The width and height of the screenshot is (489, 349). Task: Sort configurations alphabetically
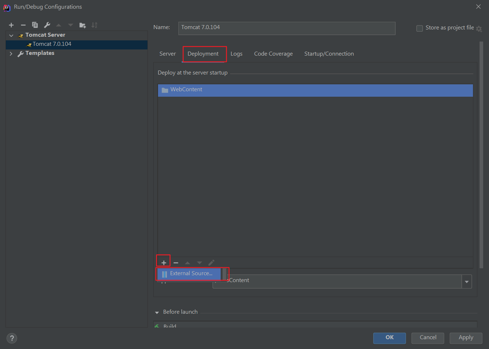[x=94, y=25]
